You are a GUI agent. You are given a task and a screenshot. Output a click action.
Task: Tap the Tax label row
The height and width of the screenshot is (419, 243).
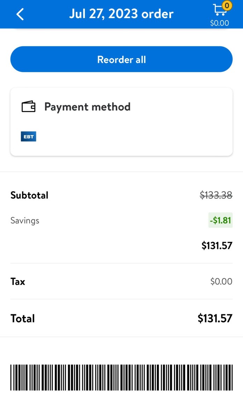pos(121,281)
